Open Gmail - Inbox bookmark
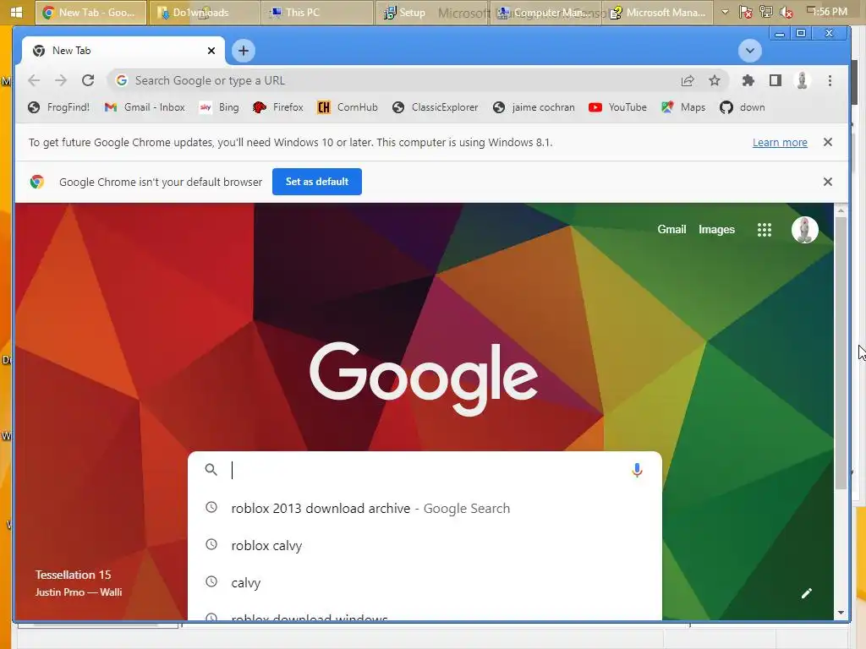The image size is (866, 649). point(145,107)
